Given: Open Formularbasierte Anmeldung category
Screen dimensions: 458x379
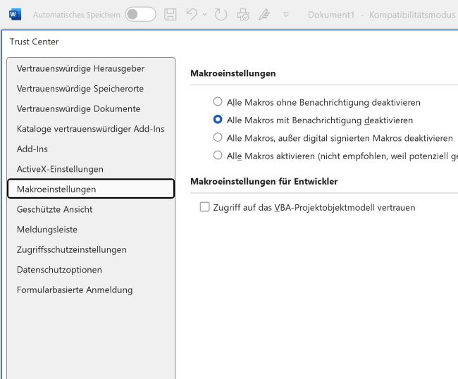Looking at the screenshot, I should tap(91, 290).
